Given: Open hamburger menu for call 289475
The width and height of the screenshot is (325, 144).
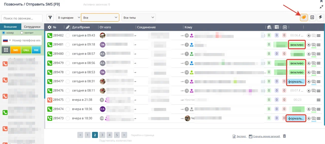Looking at the screenshot, I should (x=318, y=100).
